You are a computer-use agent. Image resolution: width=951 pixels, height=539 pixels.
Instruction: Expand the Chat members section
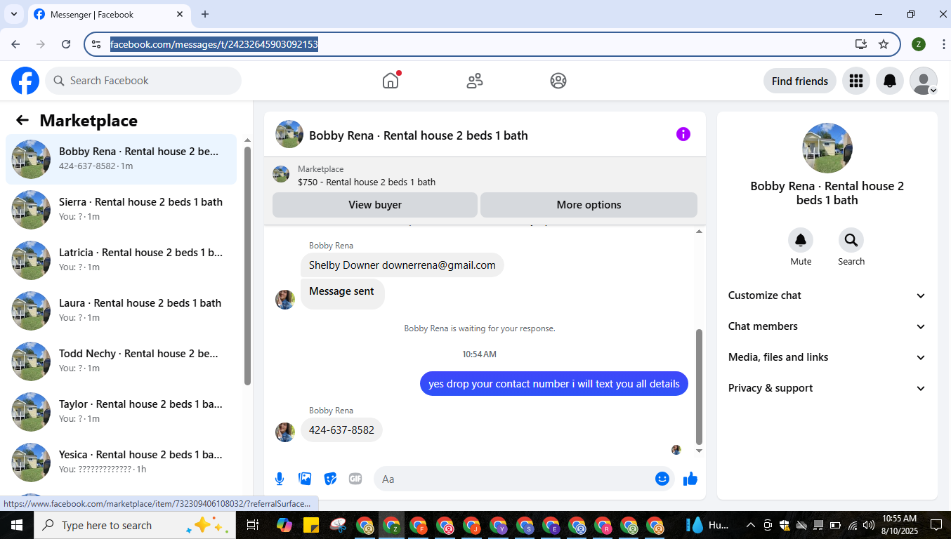pos(827,326)
